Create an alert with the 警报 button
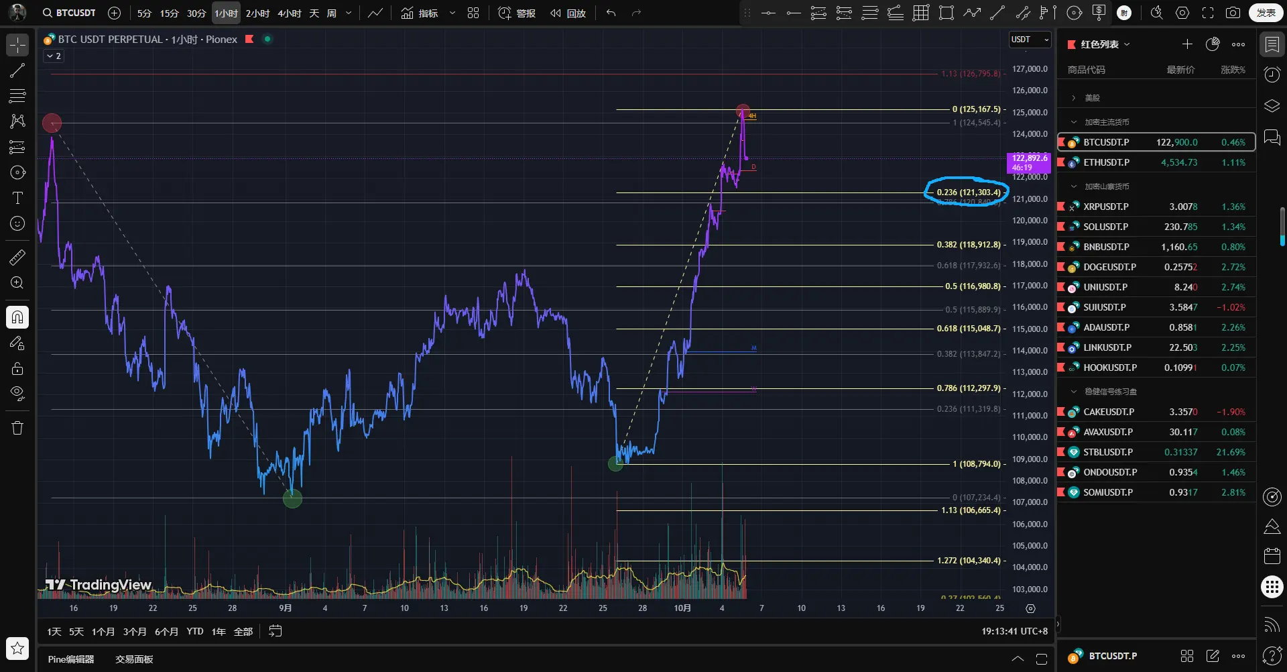Image resolution: width=1287 pixels, height=672 pixels. coord(517,13)
